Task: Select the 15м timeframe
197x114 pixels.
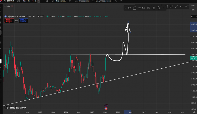Action: pyautogui.click(x=25, y=1)
